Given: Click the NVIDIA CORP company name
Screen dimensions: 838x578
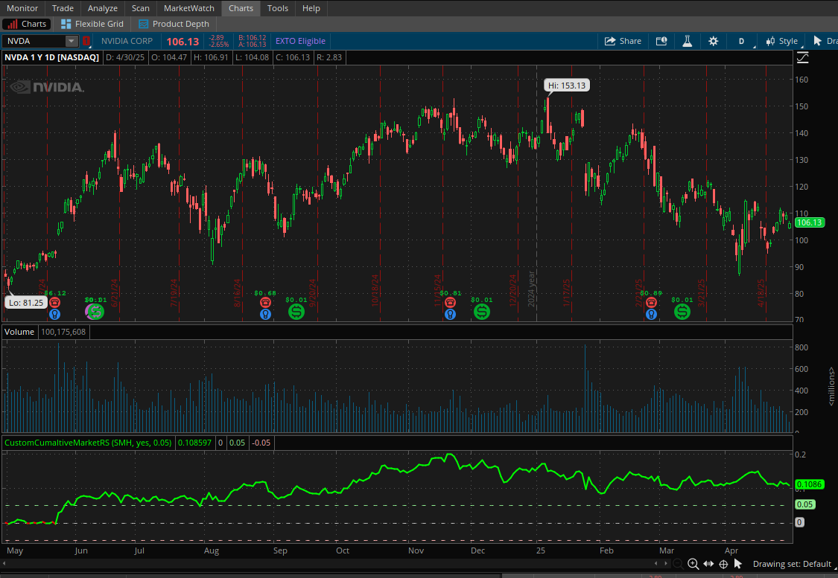Looking at the screenshot, I should [x=127, y=41].
